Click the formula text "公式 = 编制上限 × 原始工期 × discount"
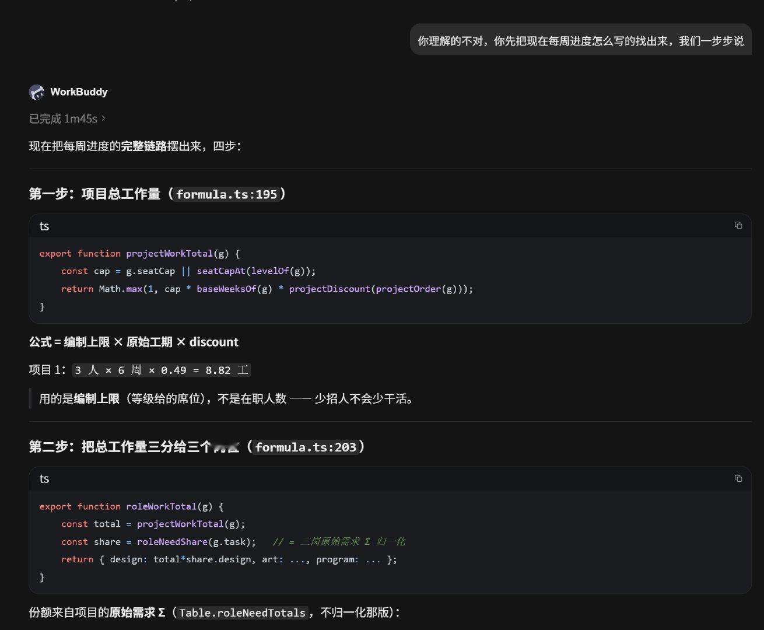The height and width of the screenshot is (630, 764). tap(134, 342)
